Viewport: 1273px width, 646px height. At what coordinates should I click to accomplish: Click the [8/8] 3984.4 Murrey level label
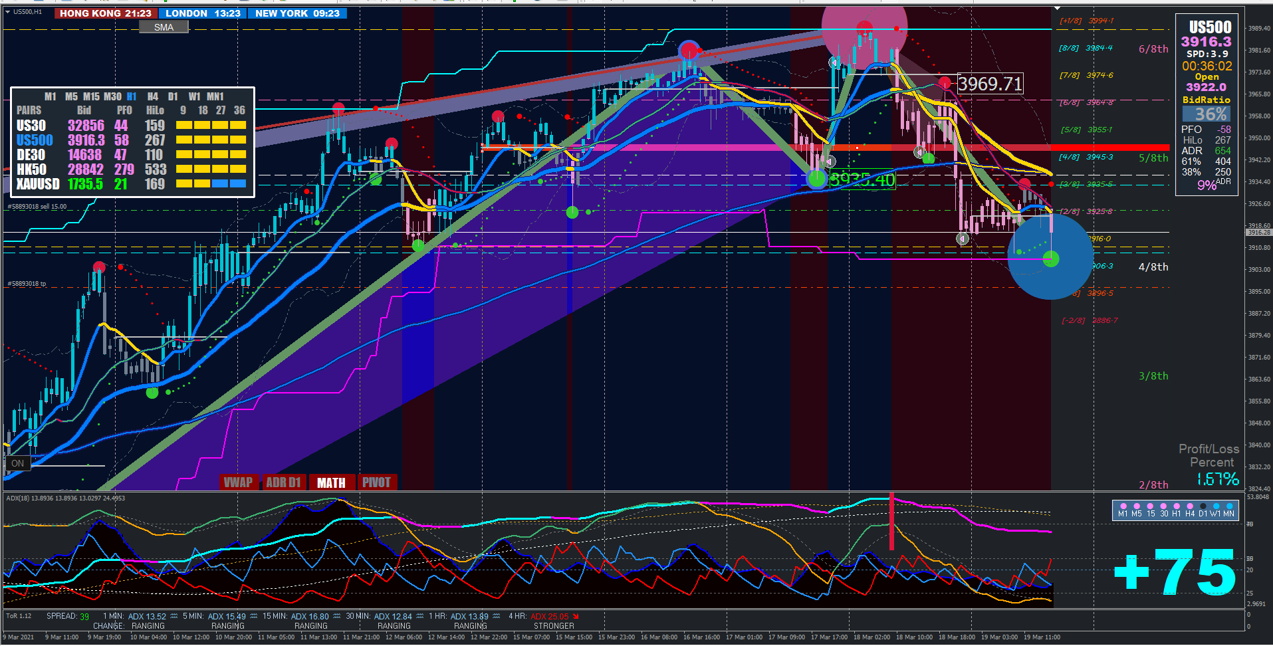tap(1086, 48)
